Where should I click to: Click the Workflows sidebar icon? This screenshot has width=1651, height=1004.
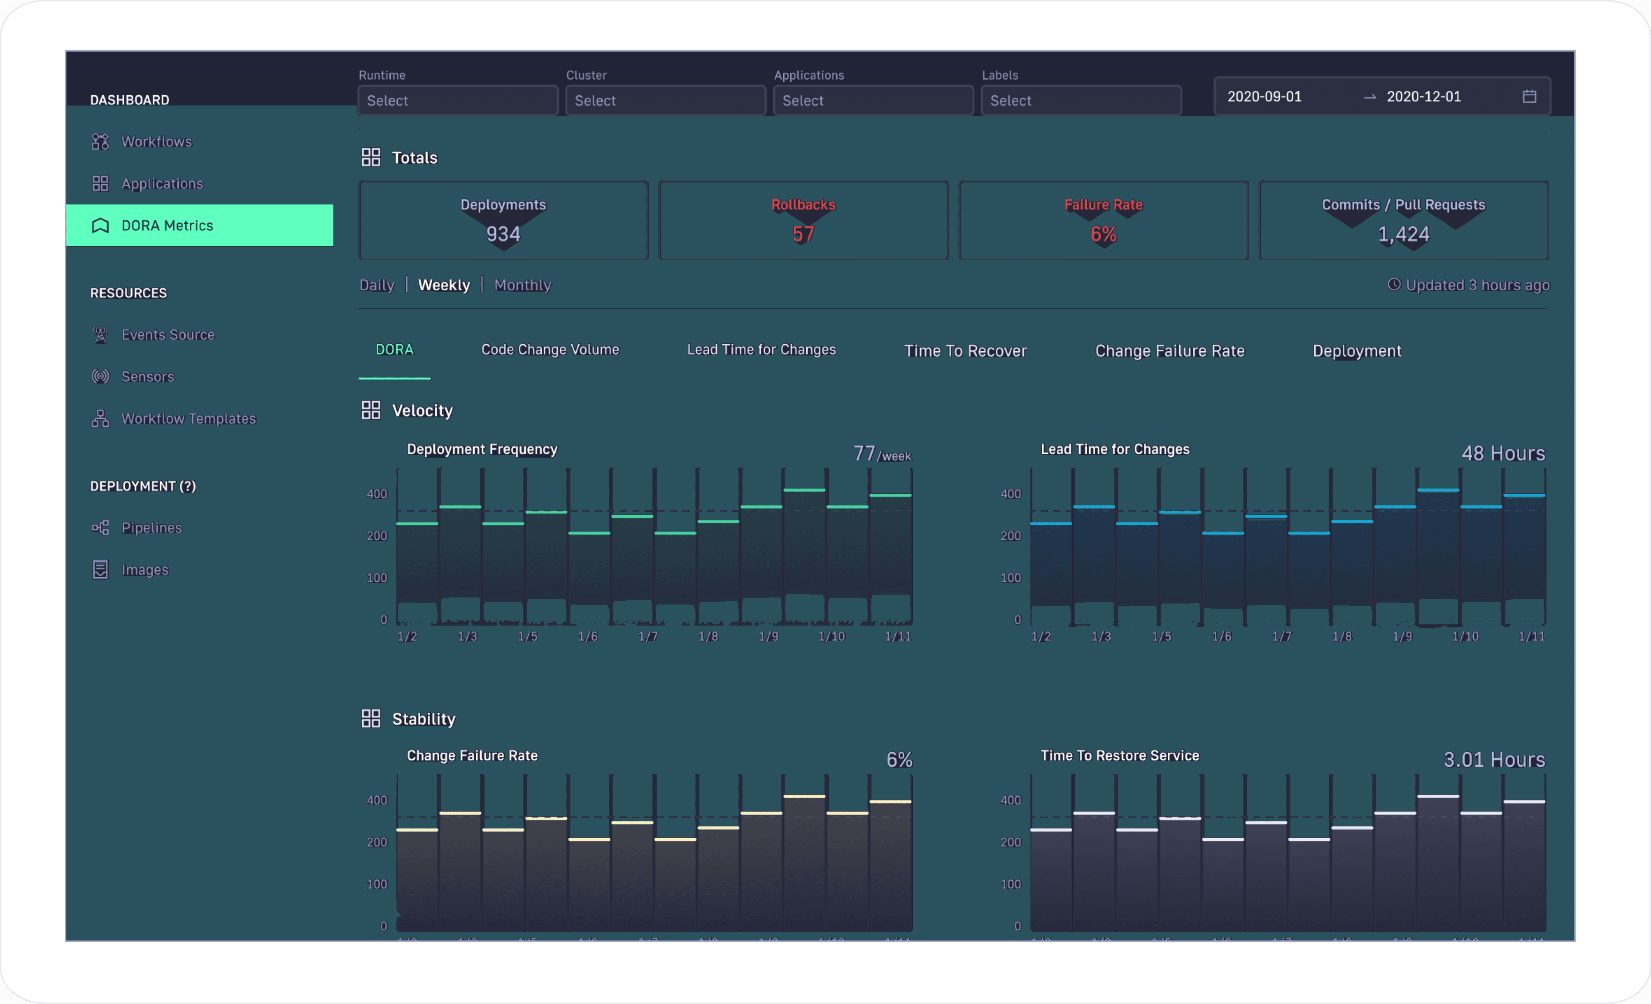tap(100, 141)
